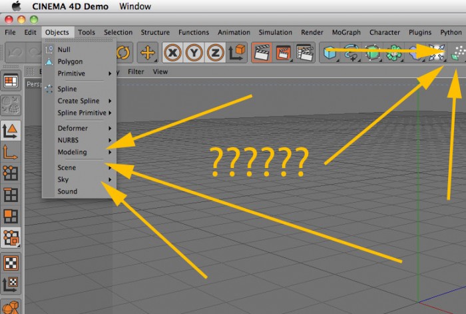The width and height of the screenshot is (466, 314).
Task: Click the green Array object icon
Action: (394, 53)
